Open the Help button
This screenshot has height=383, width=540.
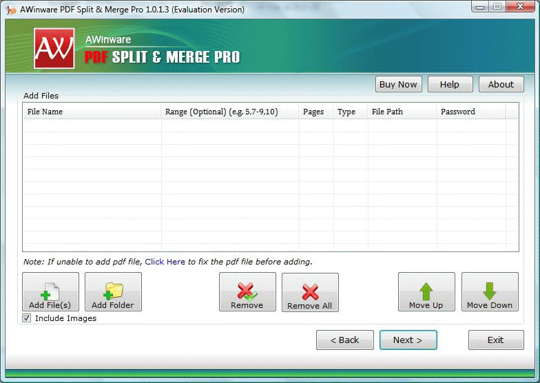(x=450, y=84)
